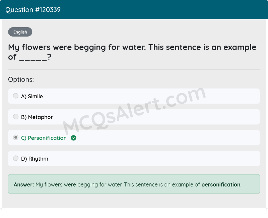The height and width of the screenshot is (218, 268).
Task: Click the option C Personification text label
Action: pos(44,138)
